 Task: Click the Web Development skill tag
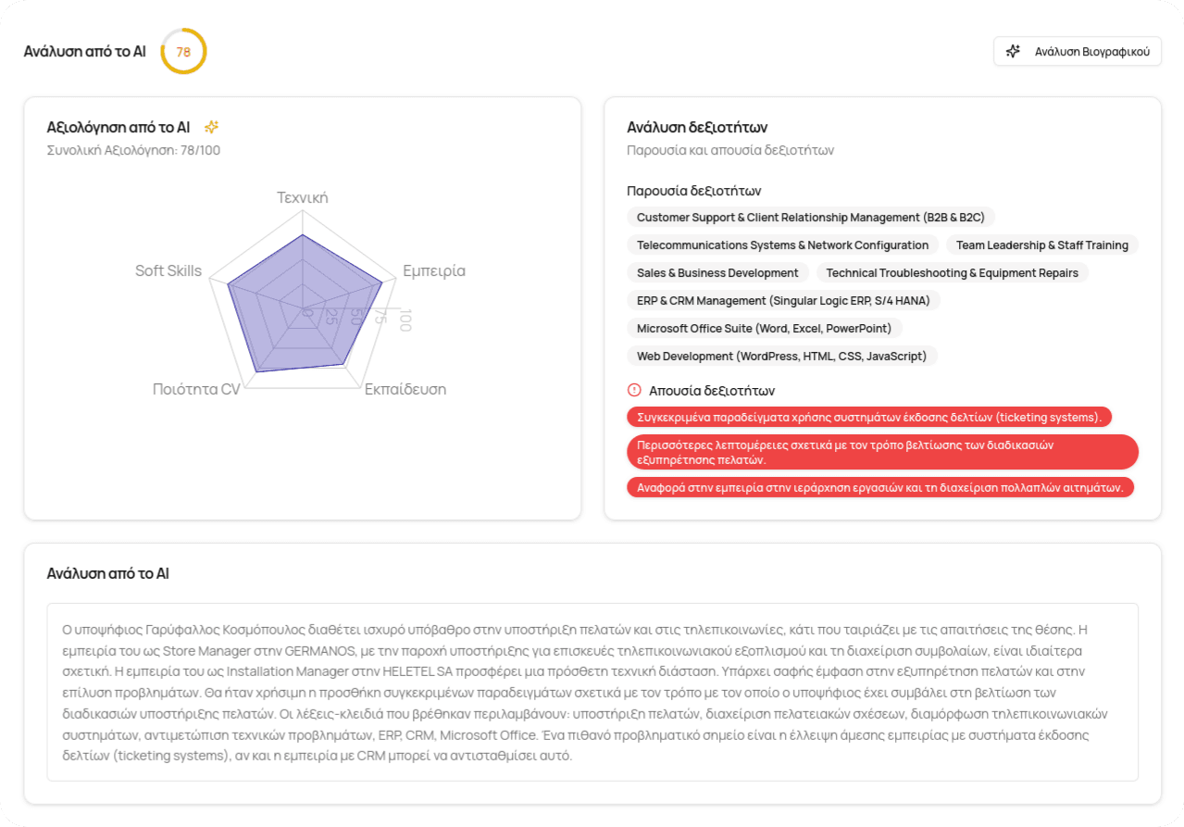781,356
